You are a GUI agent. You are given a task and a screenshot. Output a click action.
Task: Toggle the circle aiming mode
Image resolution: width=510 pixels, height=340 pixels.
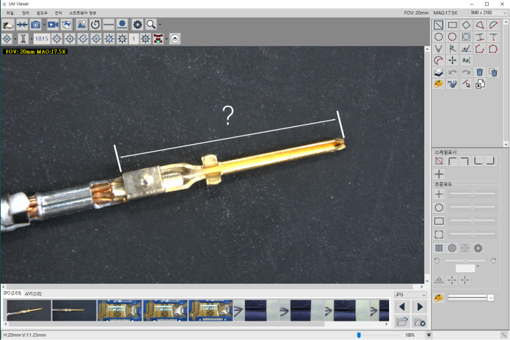point(439,207)
